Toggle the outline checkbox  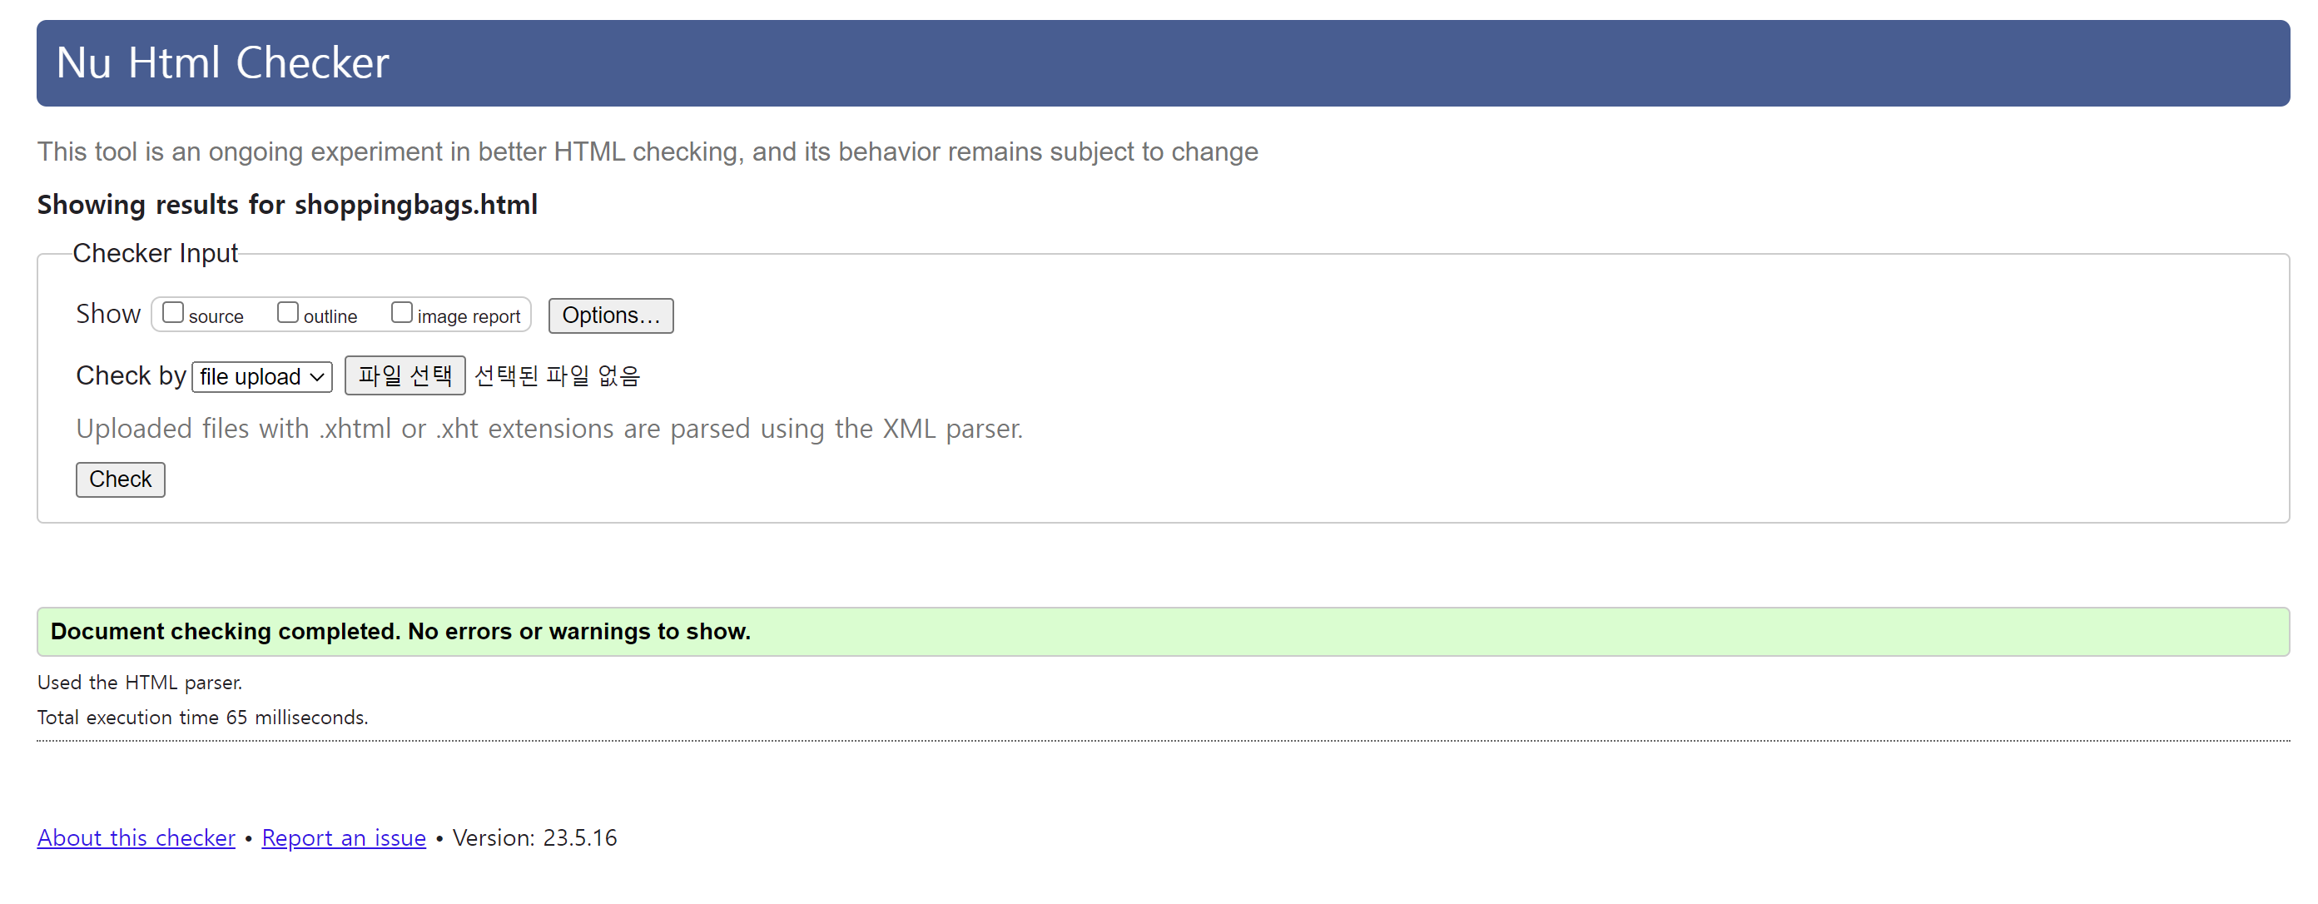tap(287, 313)
